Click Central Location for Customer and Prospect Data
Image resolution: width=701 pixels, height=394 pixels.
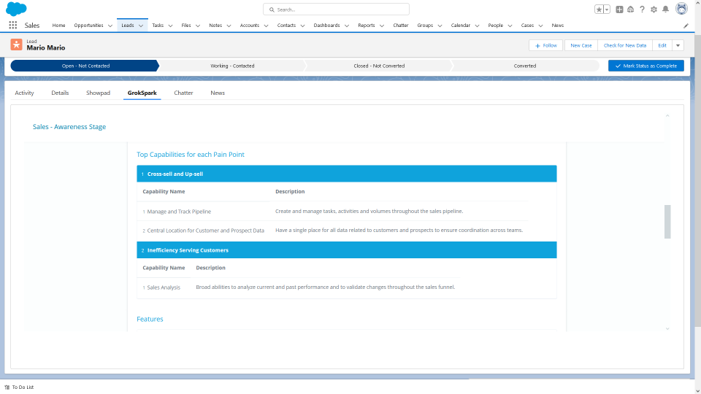point(206,231)
